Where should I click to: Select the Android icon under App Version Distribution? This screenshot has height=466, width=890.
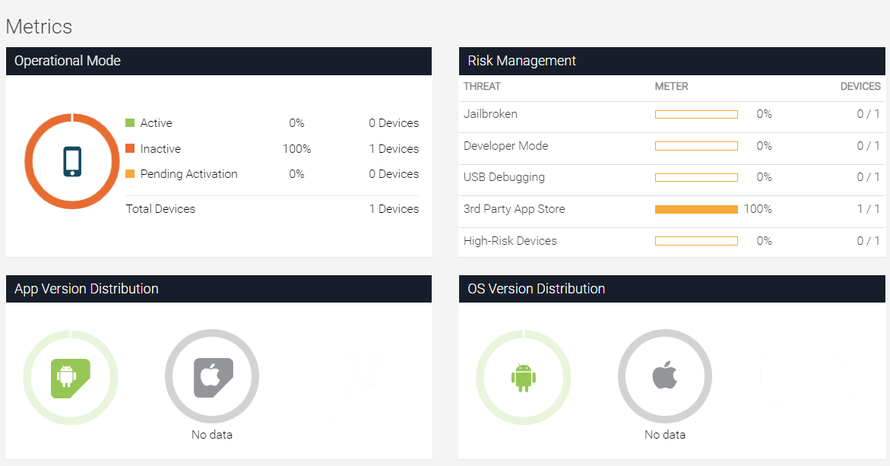(71, 376)
